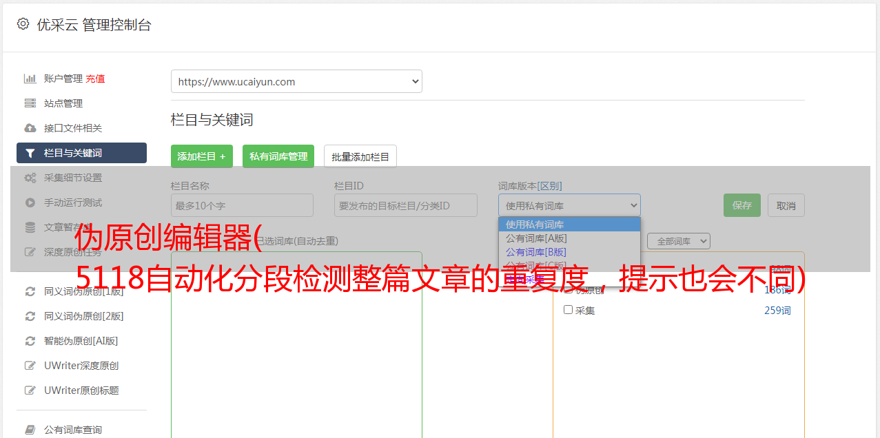Image resolution: width=880 pixels, height=438 pixels.
Task: Click the edit icon beside UWriter原创标题
Action: (30, 390)
